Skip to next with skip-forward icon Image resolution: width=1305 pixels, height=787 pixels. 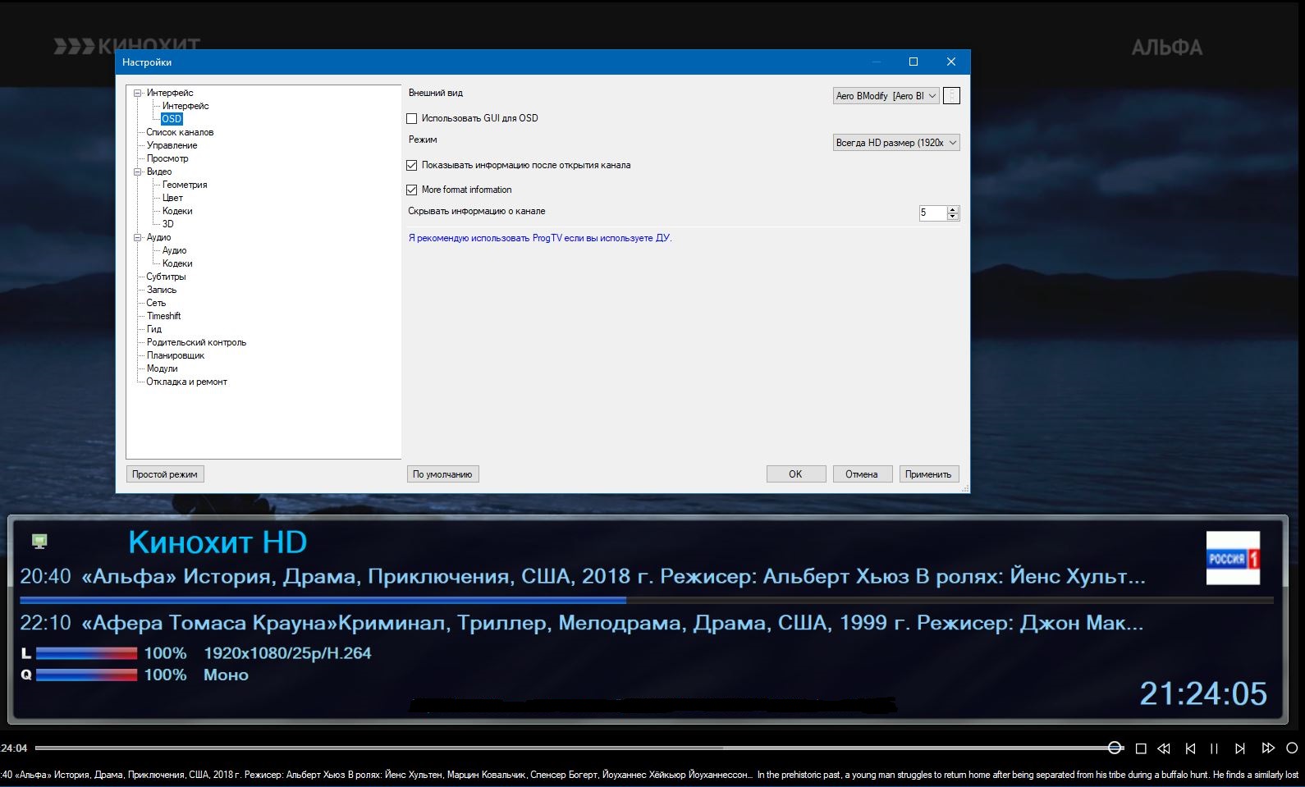coord(1240,748)
